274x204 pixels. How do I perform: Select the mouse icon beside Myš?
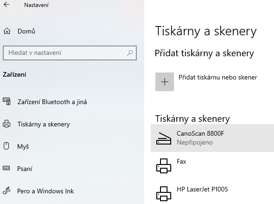(x=7, y=146)
